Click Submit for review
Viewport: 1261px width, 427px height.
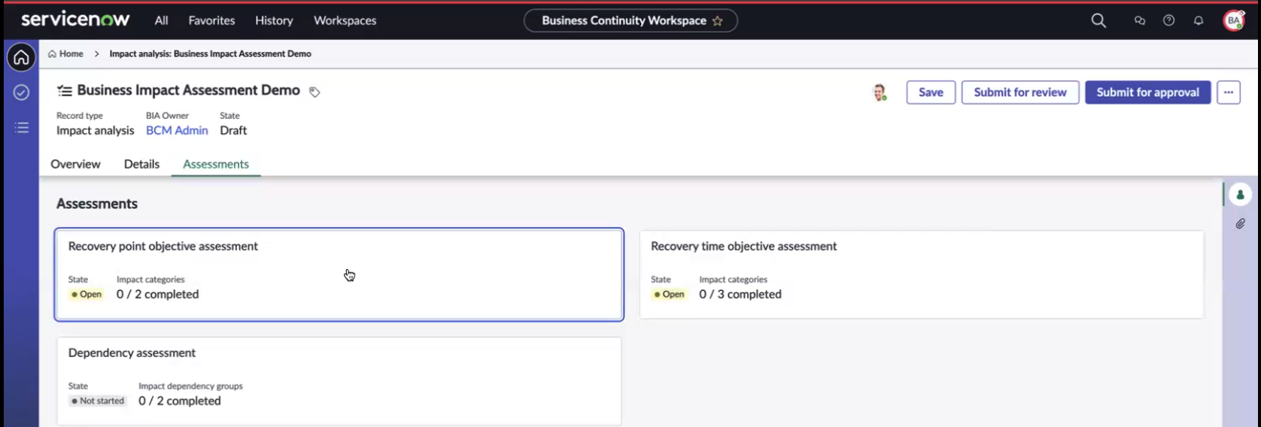click(1020, 92)
